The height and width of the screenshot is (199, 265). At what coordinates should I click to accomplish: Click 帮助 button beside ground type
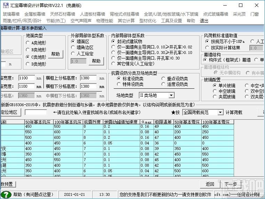point(56,54)
